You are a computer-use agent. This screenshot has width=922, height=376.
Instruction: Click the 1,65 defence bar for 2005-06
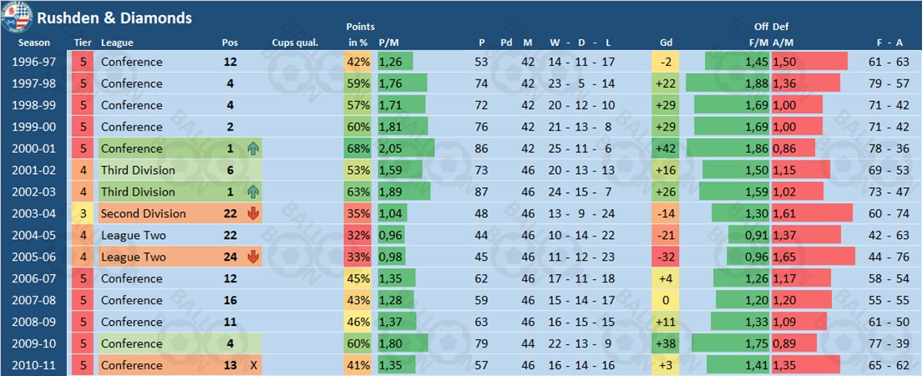pos(813,257)
